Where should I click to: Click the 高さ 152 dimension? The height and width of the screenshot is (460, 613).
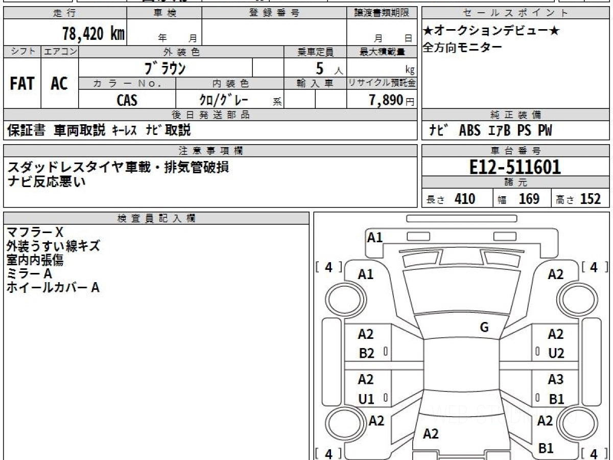tap(578, 199)
